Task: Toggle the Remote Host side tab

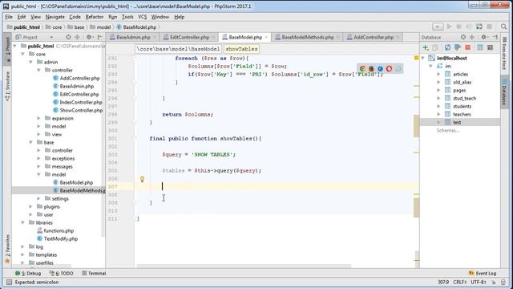Action: coord(504,53)
